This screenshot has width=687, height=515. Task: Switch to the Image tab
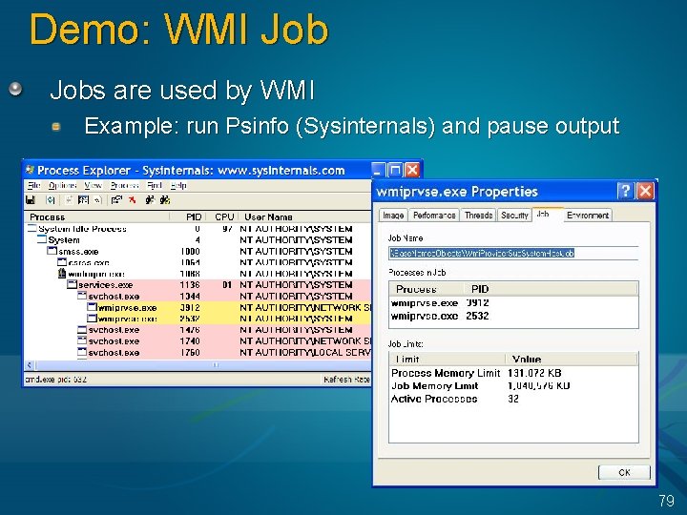[x=393, y=215]
